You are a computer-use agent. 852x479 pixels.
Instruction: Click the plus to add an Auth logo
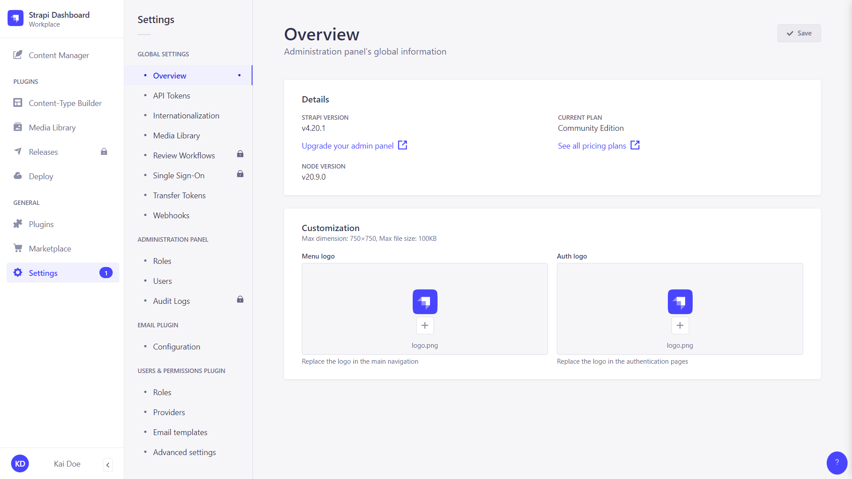[x=680, y=325]
